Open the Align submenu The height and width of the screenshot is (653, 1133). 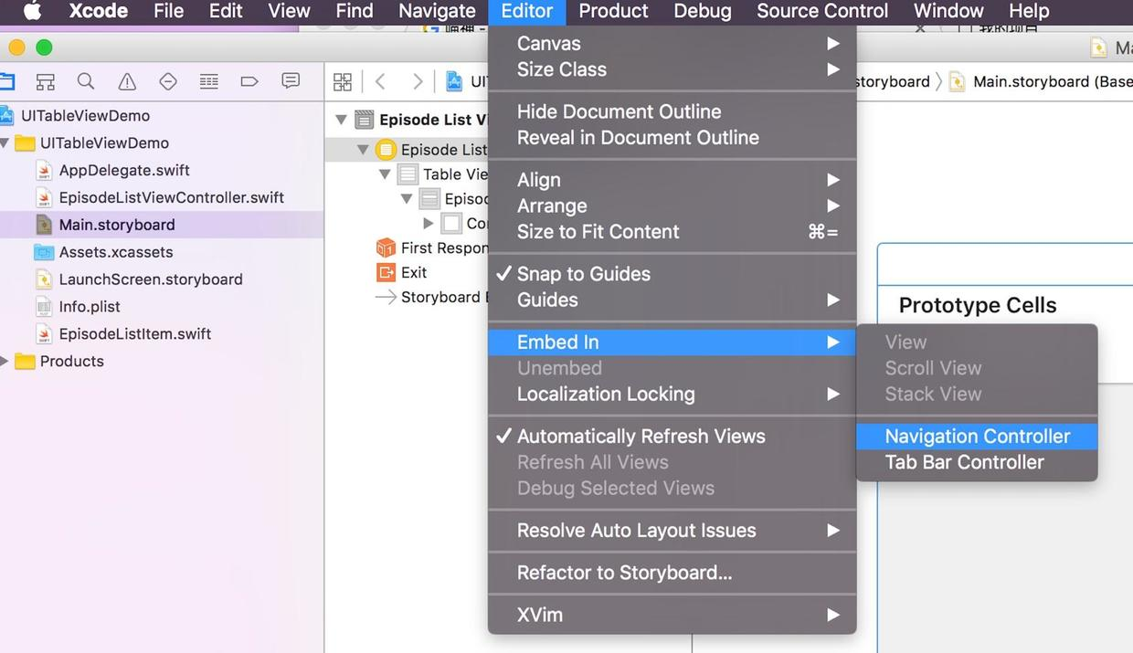coord(672,180)
